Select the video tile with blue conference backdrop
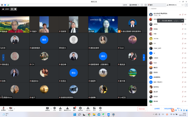Viewport: 188px width, 117px height. tap(103, 24)
